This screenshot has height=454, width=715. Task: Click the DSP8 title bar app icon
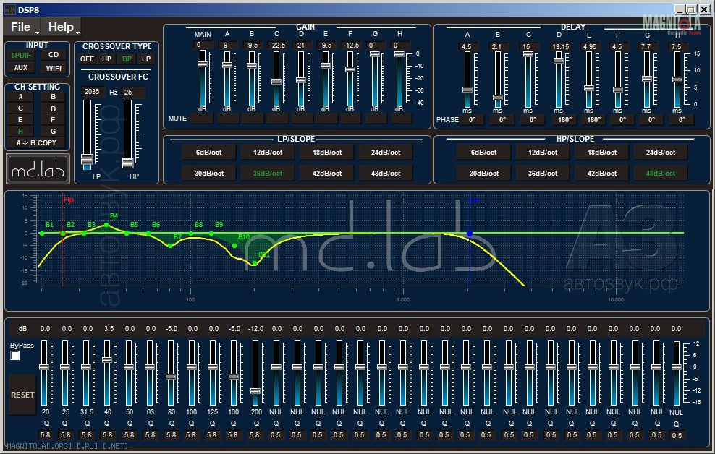pos(9,9)
